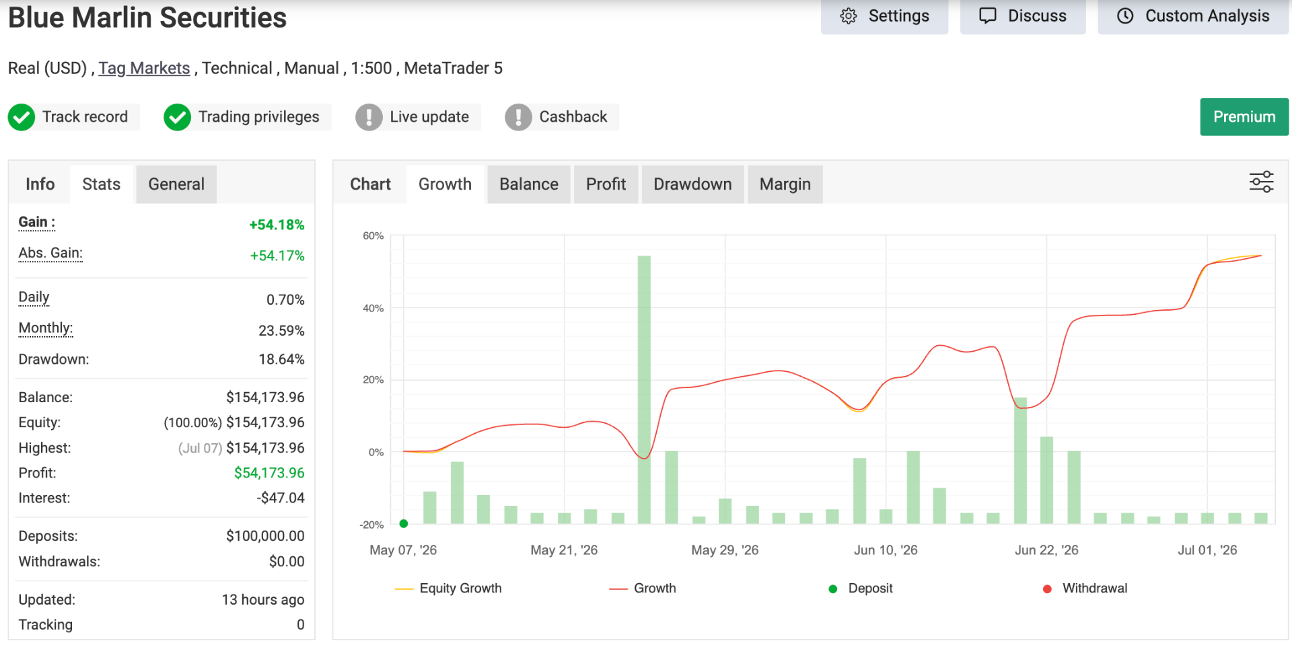This screenshot has width=1292, height=645.
Task: Click the Daily label
Action: tap(34, 297)
